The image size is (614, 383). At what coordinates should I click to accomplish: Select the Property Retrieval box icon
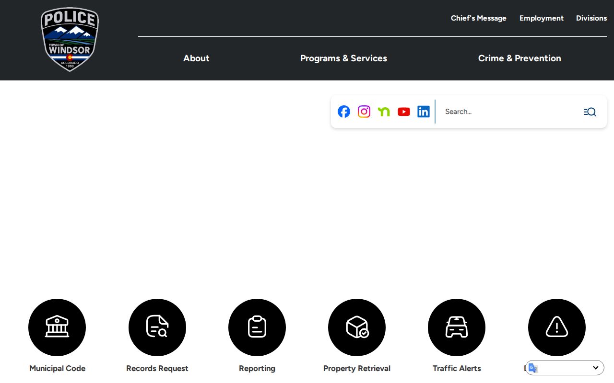point(357,327)
